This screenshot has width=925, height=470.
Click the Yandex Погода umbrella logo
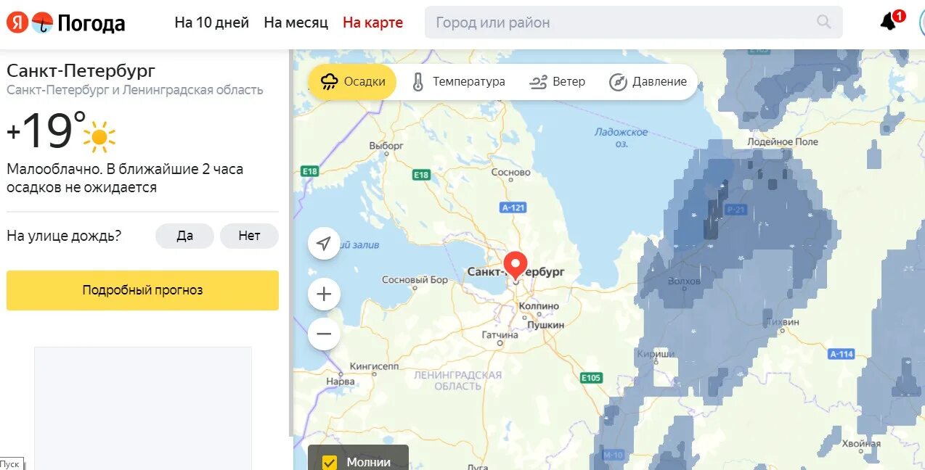[x=43, y=22]
